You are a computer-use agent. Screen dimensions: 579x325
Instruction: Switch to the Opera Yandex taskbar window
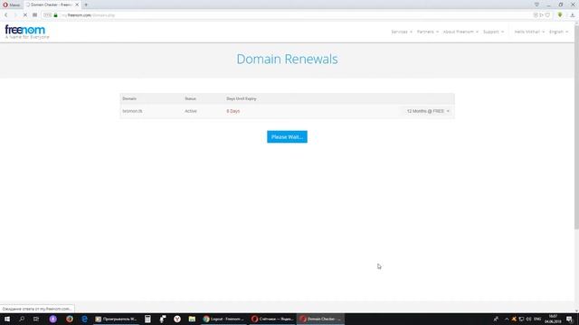click(272, 319)
